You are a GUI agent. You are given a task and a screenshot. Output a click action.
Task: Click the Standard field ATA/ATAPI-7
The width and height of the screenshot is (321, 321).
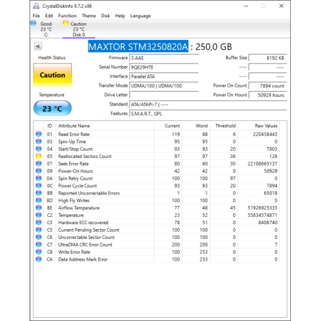pos(208,105)
